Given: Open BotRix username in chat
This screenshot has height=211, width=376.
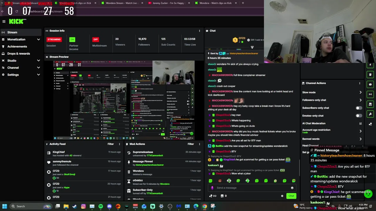Looking at the screenshot, I should [219, 146].
